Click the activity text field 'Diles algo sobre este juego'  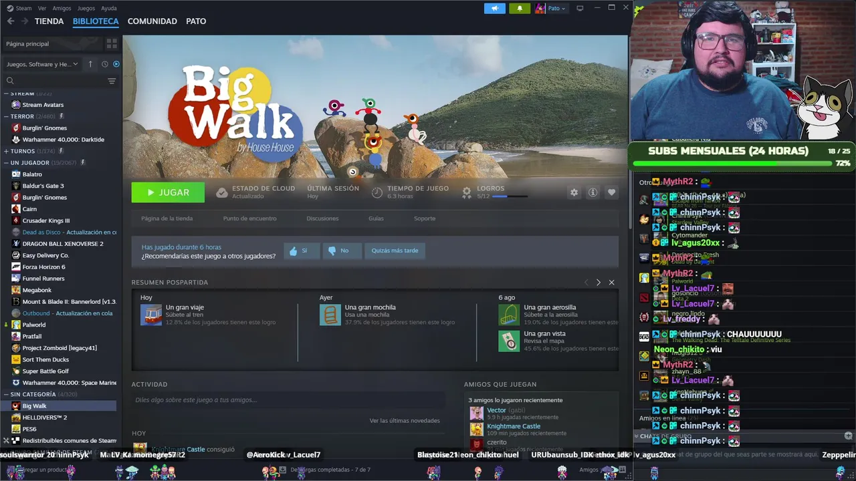(x=288, y=399)
